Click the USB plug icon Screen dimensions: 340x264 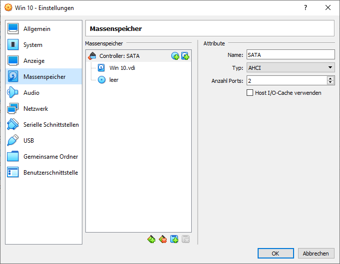(13, 140)
